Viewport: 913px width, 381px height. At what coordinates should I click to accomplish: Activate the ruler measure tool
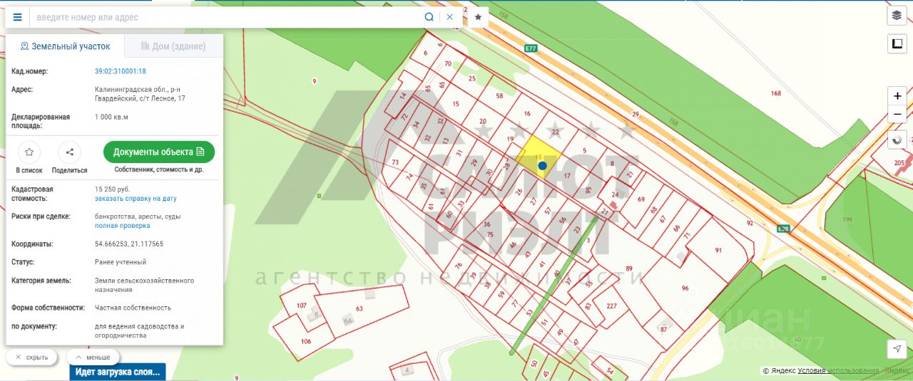[897, 44]
